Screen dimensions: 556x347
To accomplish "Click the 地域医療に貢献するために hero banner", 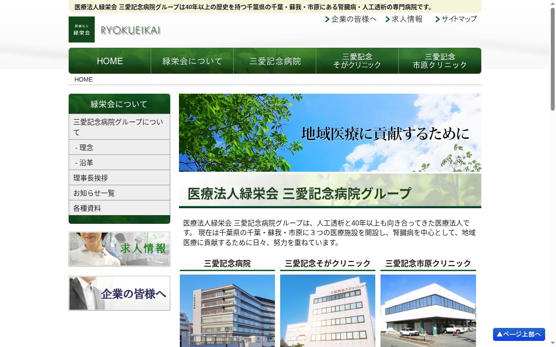I will (330, 133).
